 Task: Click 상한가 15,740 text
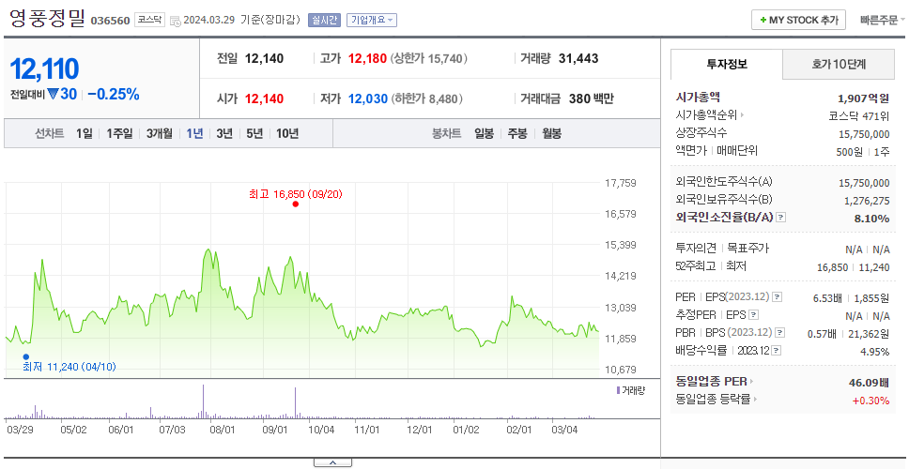point(429,58)
